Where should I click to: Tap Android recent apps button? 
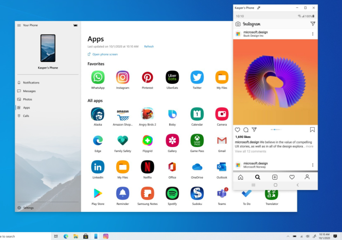coord(253,185)
